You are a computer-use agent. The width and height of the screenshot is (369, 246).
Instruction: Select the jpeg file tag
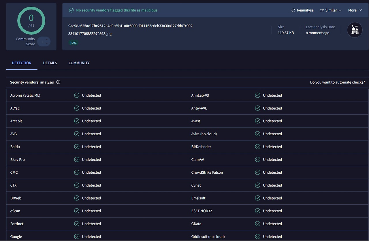[x=73, y=42]
